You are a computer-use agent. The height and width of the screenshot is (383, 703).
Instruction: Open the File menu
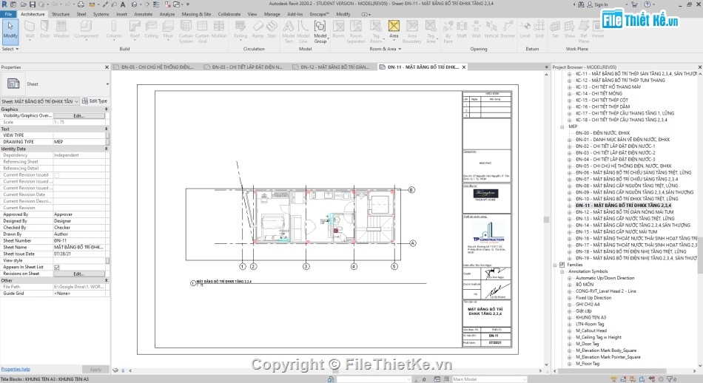pyautogui.click(x=8, y=14)
